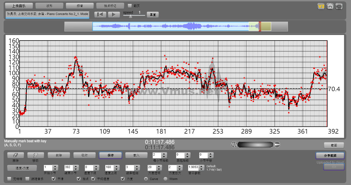
Task: Decrease the 结束小节 end bar stepper
Action: [75, 169]
